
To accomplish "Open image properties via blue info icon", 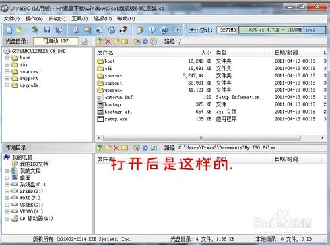I will point(152,30).
